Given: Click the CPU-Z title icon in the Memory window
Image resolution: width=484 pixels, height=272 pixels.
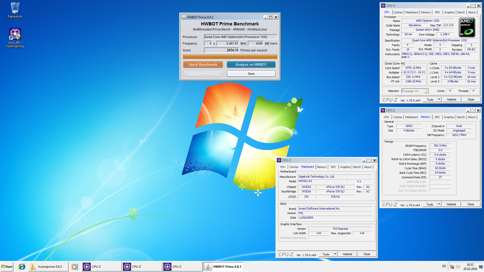Looking at the screenshot, I should [383, 110].
